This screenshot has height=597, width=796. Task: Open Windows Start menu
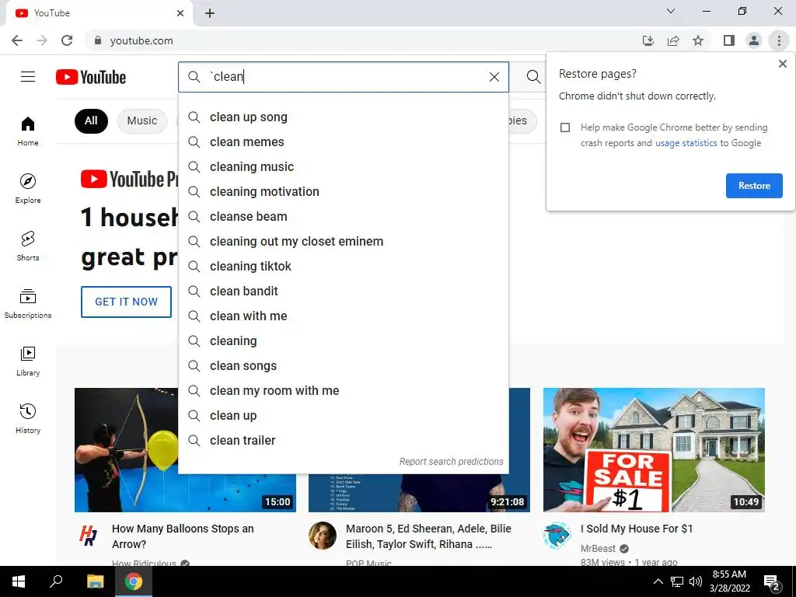pos(19,581)
